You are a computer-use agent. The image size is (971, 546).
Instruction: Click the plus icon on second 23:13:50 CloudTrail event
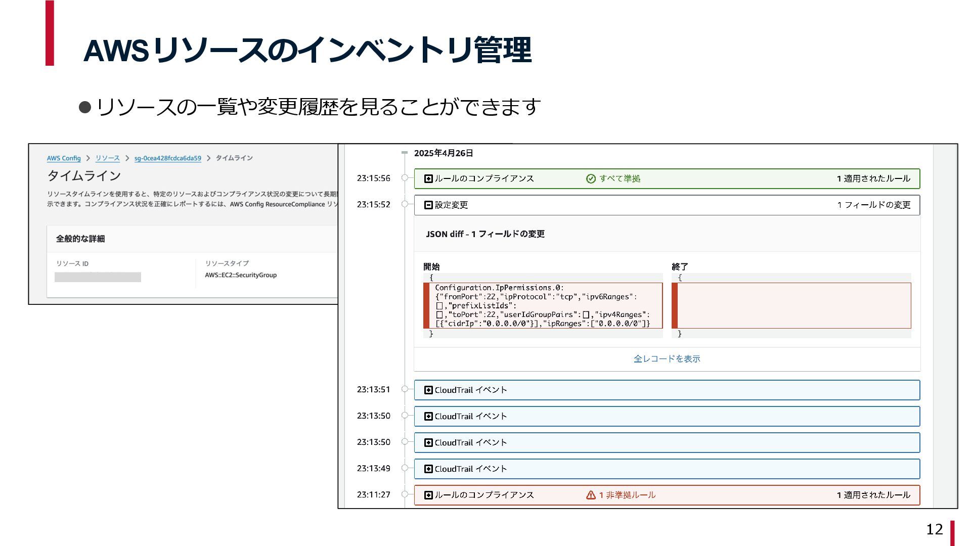[428, 442]
